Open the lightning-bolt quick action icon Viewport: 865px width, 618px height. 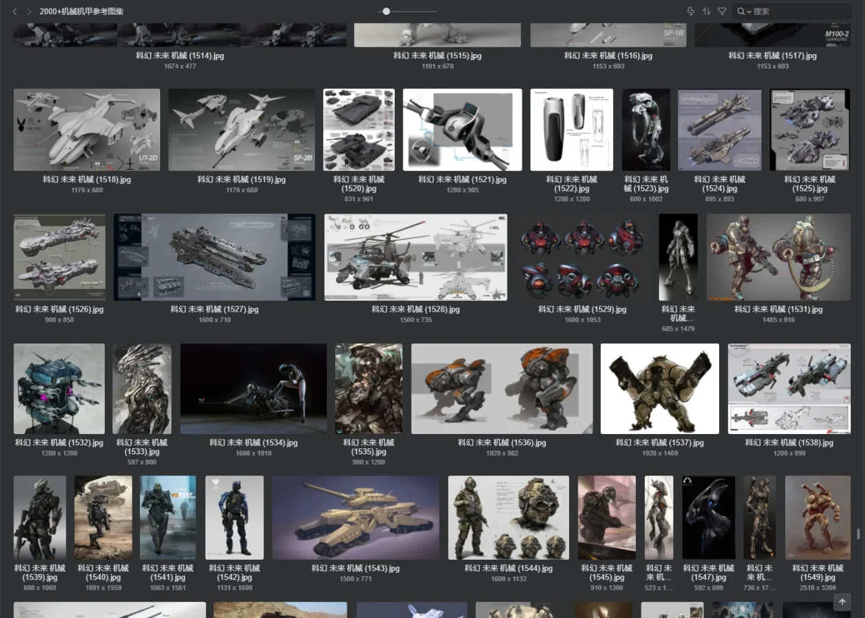pos(691,11)
